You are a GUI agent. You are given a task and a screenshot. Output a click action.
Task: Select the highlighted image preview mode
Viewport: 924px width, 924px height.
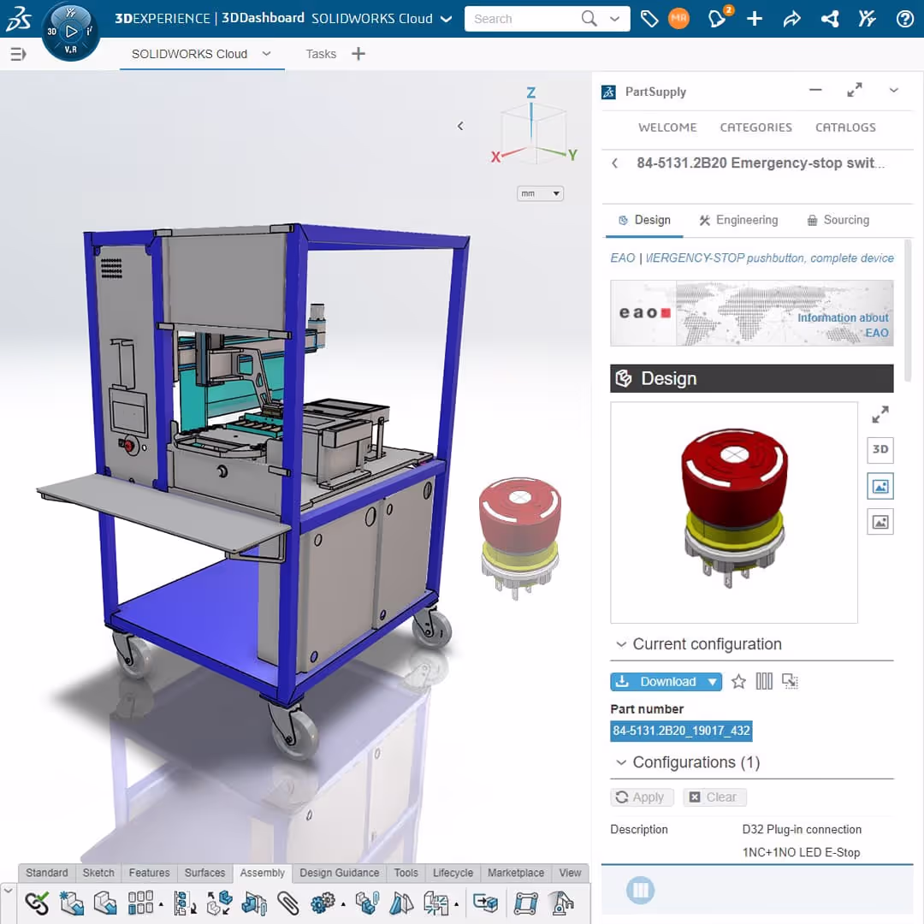880,486
